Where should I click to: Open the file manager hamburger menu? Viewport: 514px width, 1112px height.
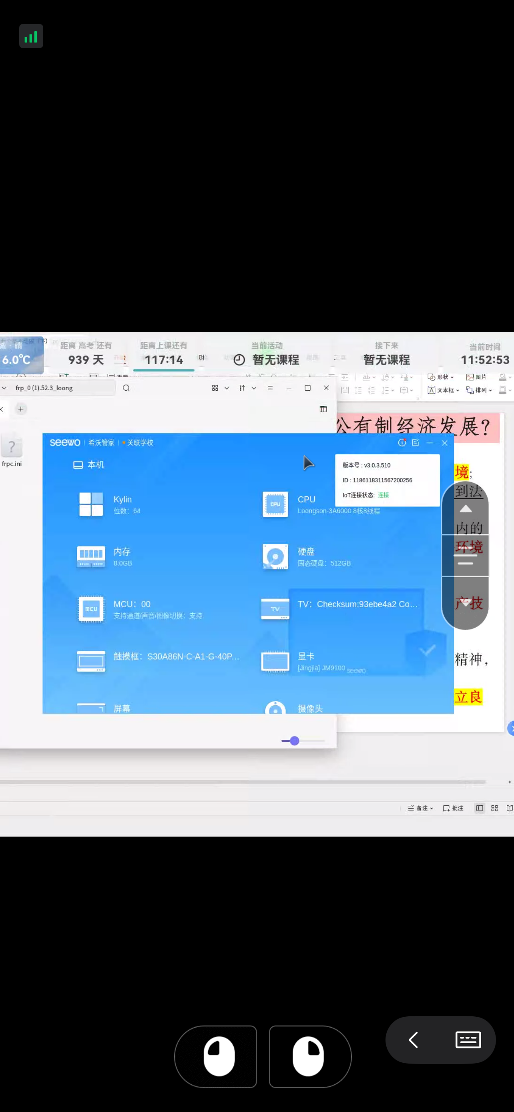coord(270,387)
